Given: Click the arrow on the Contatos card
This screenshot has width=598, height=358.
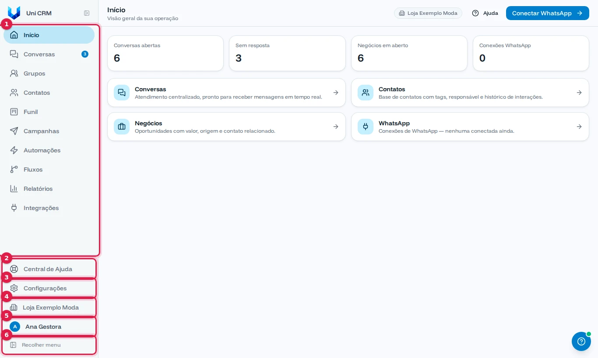Looking at the screenshot, I should 579,93.
